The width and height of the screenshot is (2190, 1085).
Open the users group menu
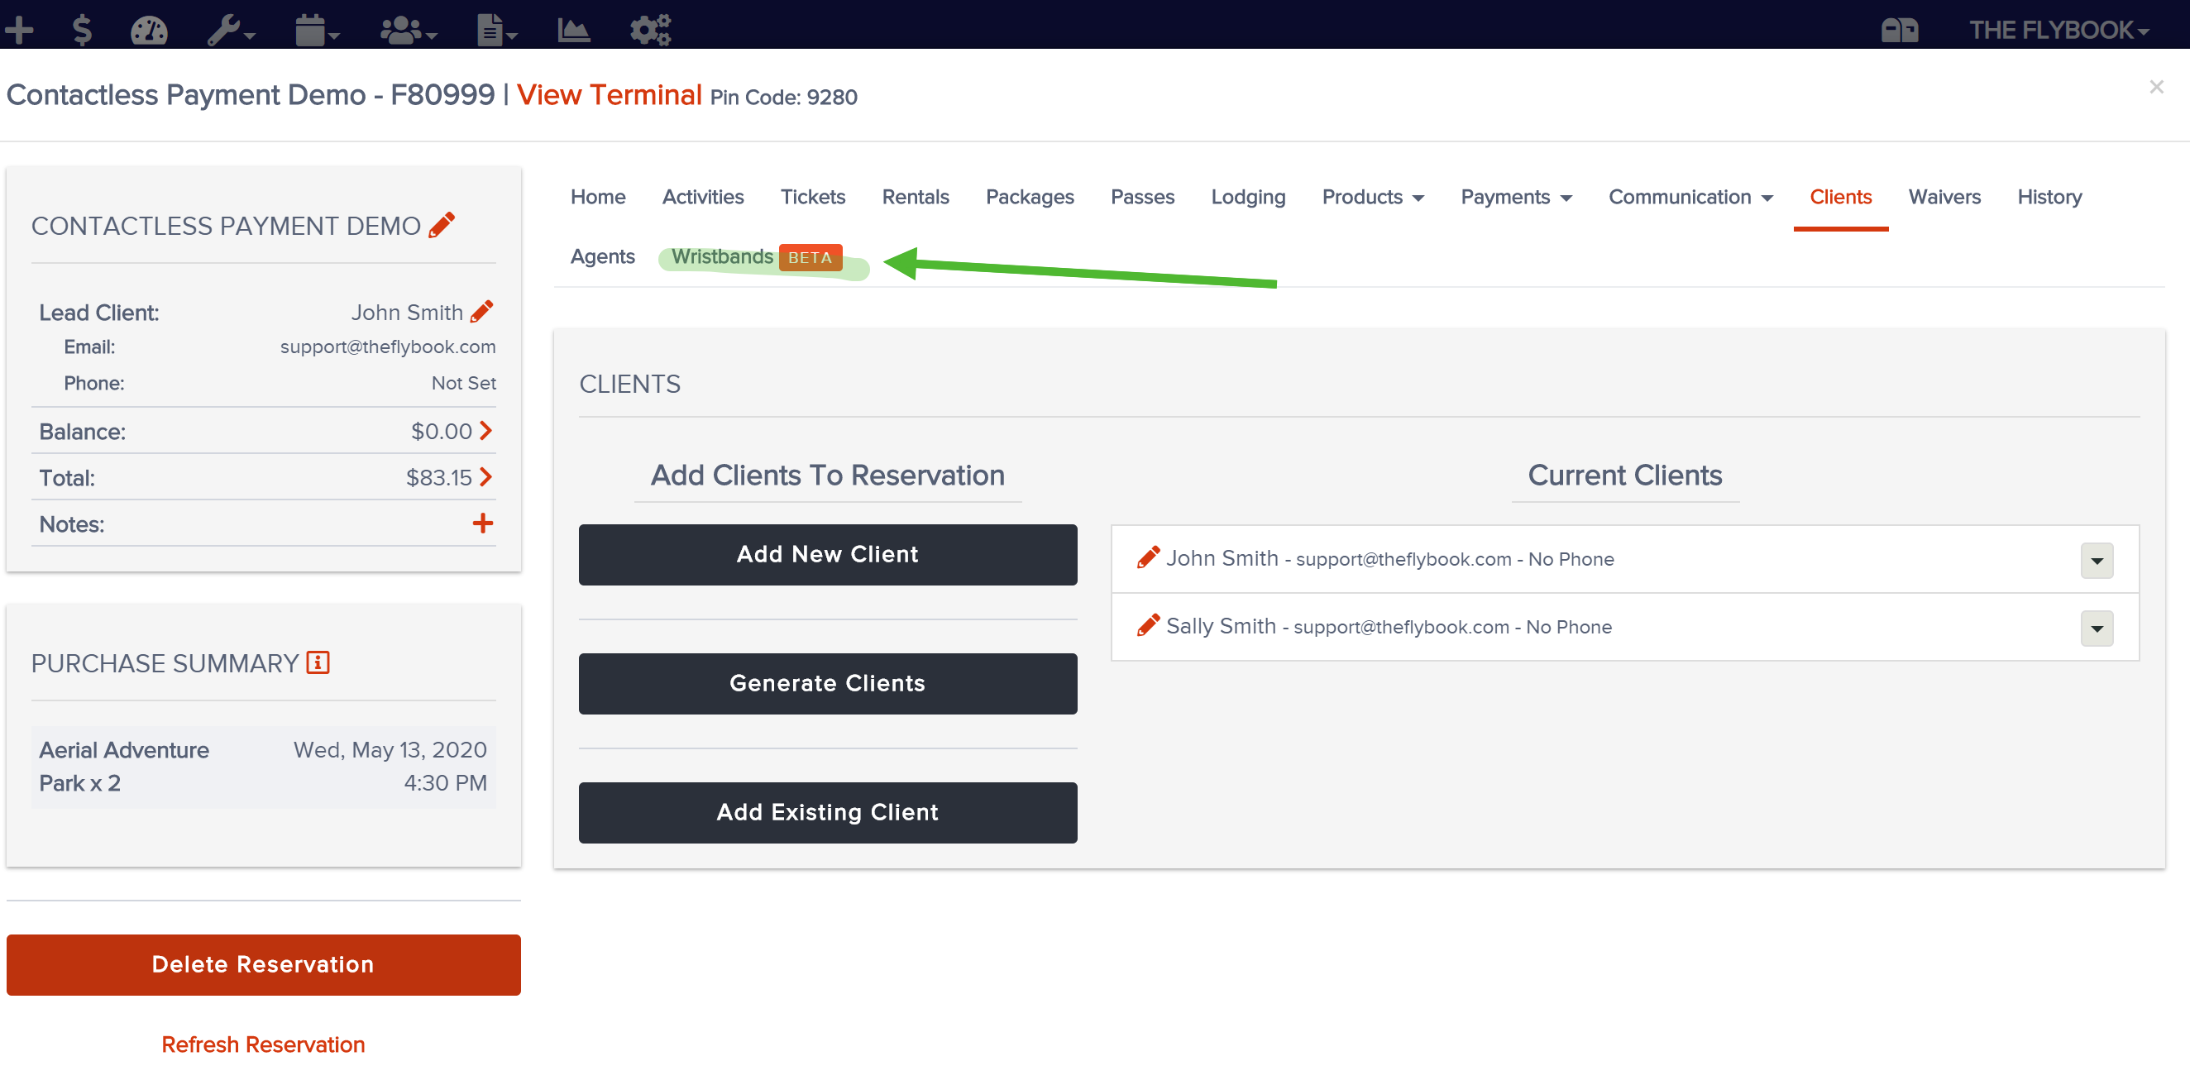(409, 30)
